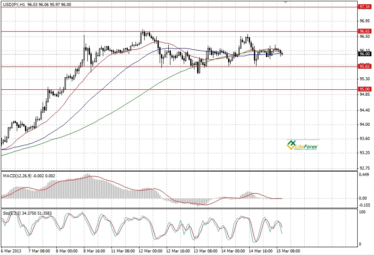Select the 95.00 red price level label
Image resolution: width=374 pixels, height=255 pixels.
click(x=365, y=89)
